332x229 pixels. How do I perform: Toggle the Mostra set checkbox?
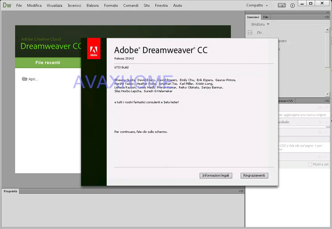[310, 165]
